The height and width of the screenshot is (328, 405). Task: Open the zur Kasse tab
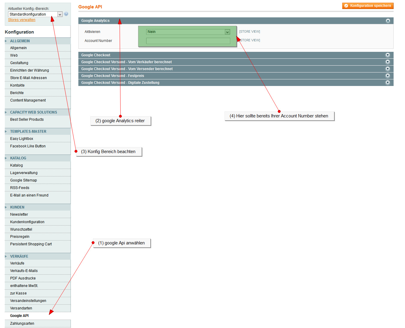tap(38, 293)
